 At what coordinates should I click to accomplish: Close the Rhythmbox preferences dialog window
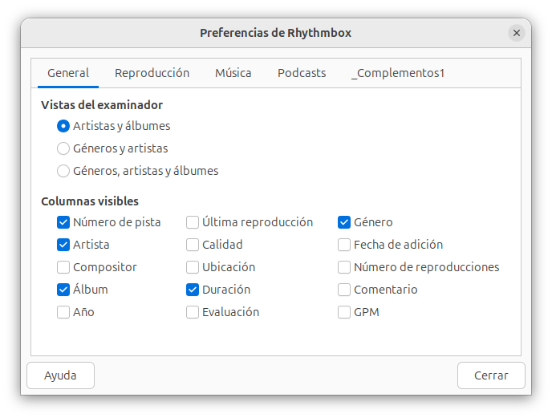(x=517, y=33)
